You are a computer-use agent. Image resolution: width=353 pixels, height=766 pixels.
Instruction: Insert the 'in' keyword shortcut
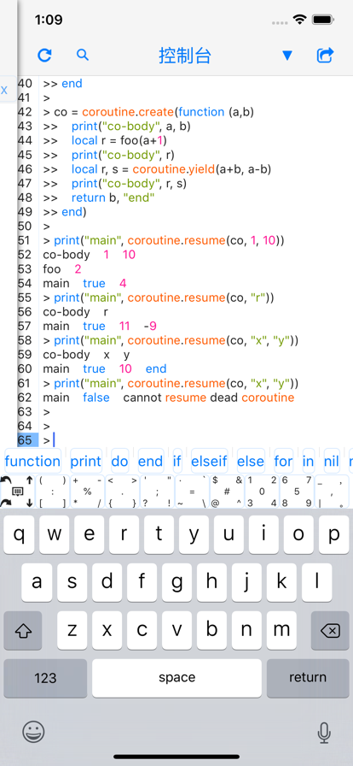pyautogui.click(x=308, y=461)
